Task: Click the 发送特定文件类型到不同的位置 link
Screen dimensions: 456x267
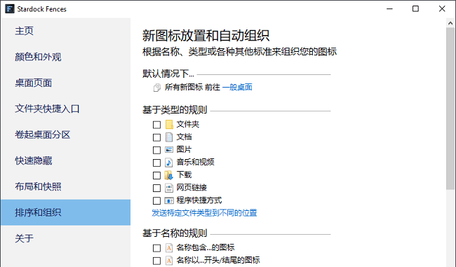Action: [x=204, y=213]
